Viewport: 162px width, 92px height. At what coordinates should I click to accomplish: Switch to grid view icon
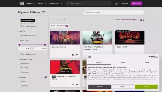(x=141, y=20)
